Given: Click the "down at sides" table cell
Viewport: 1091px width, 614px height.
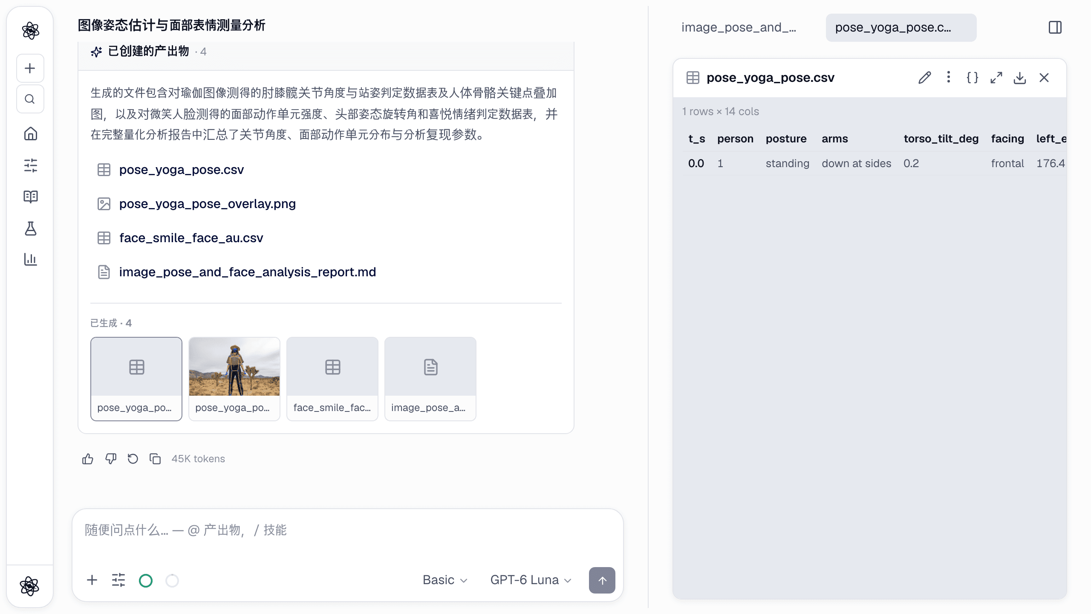Looking at the screenshot, I should point(856,164).
